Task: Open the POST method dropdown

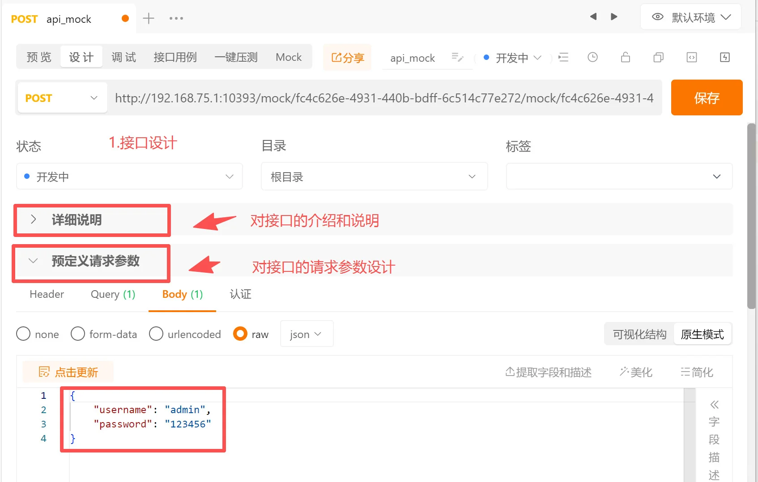Action: (62, 97)
